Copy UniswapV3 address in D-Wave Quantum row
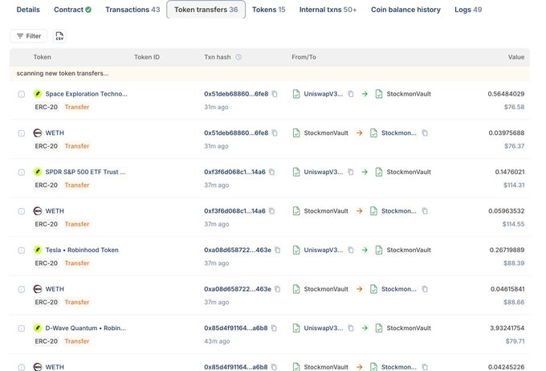 coord(351,328)
